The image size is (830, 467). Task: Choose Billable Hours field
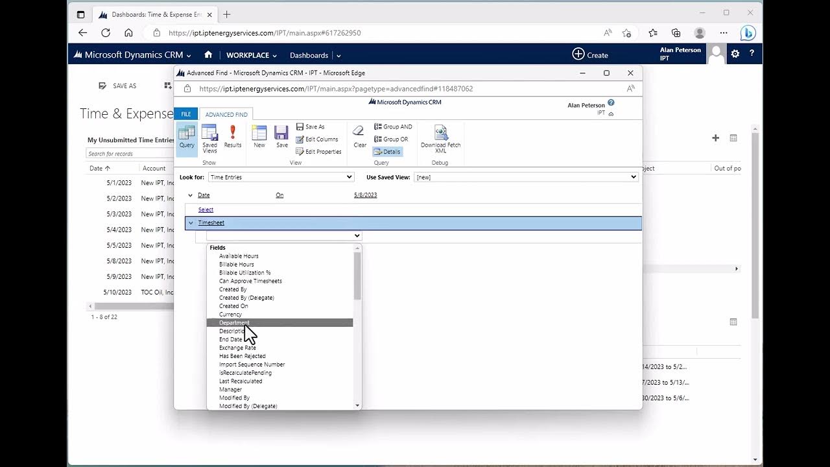tap(237, 265)
